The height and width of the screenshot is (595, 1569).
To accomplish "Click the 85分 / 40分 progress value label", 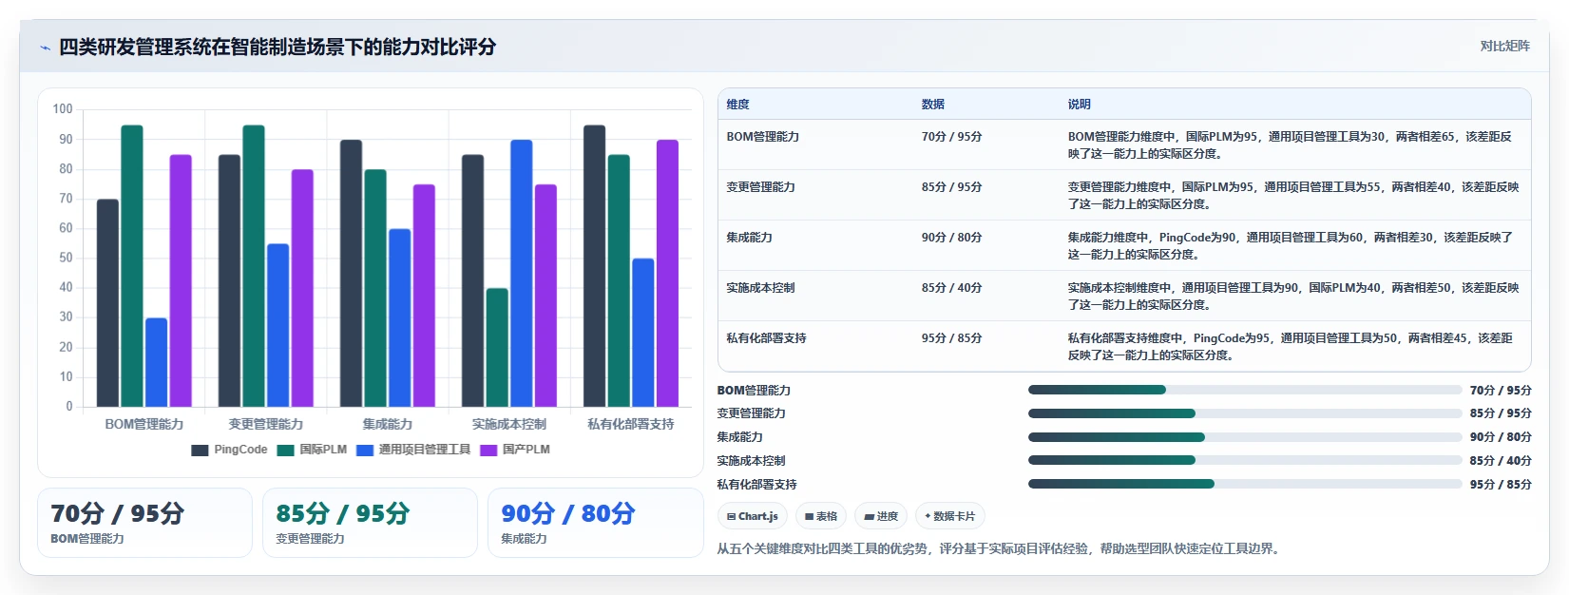I will [1501, 461].
